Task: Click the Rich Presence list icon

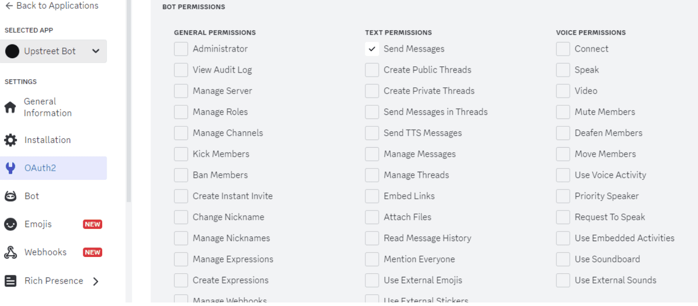Action: click(10, 281)
